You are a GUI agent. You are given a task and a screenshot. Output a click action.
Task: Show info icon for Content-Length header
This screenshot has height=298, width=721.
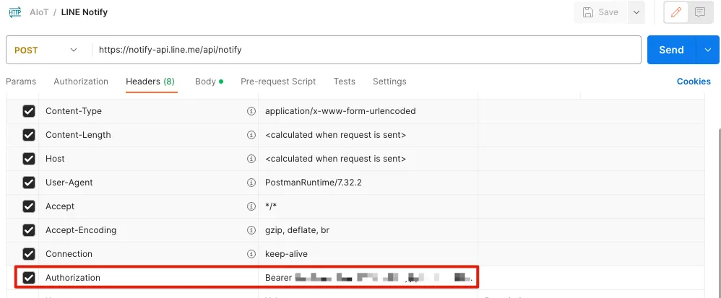tap(251, 135)
